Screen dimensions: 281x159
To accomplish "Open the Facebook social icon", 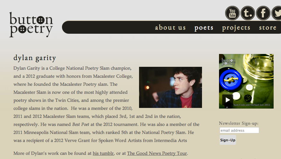I will click(x=263, y=13).
